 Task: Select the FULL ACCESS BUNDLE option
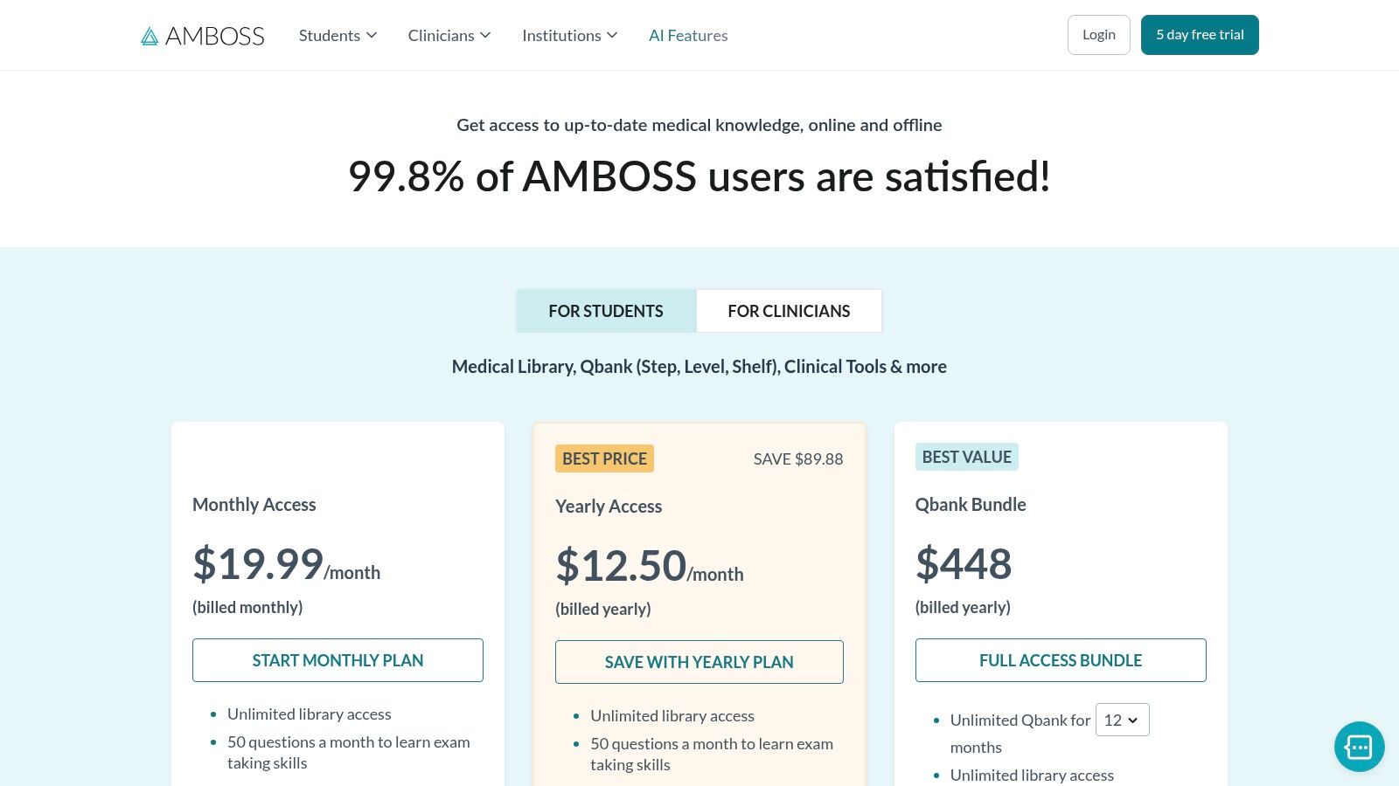click(x=1061, y=659)
